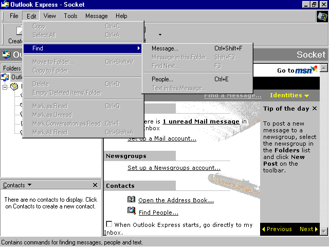Open the File menu
The height and width of the screenshot is (247, 329).
14,16
